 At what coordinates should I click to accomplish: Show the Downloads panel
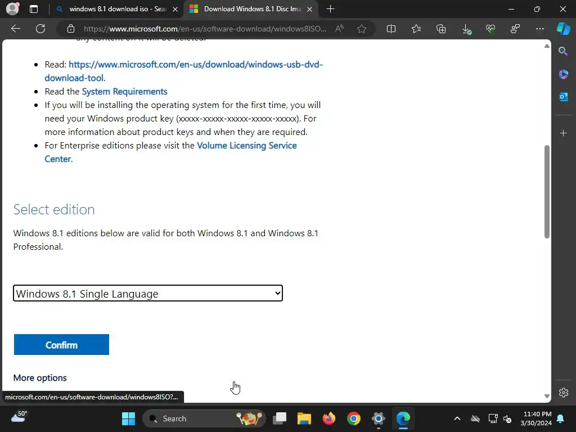coord(466,29)
